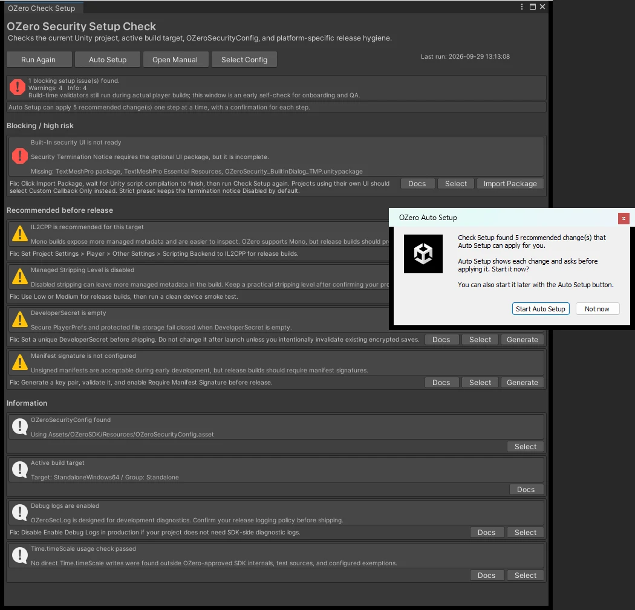635x610 pixels.
Task: Click 'Built-In security UI is not ready' title
Action: (x=76, y=143)
